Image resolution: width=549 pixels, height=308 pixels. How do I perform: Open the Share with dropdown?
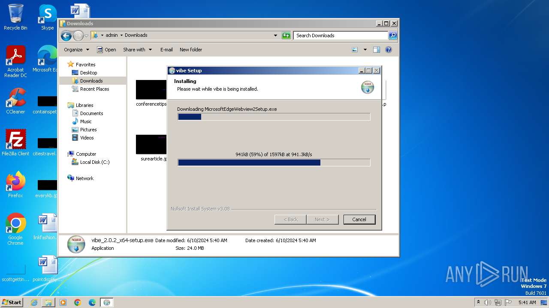[x=137, y=50]
